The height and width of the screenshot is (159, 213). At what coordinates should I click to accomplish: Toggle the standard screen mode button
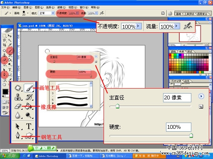coord(4,107)
